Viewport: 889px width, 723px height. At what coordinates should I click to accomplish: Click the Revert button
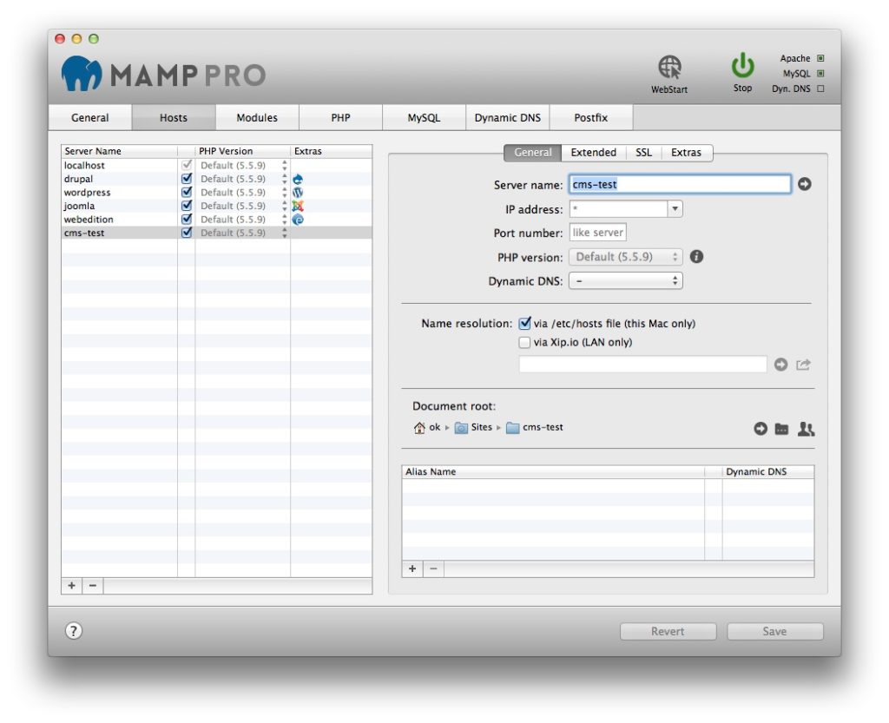(668, 631)
